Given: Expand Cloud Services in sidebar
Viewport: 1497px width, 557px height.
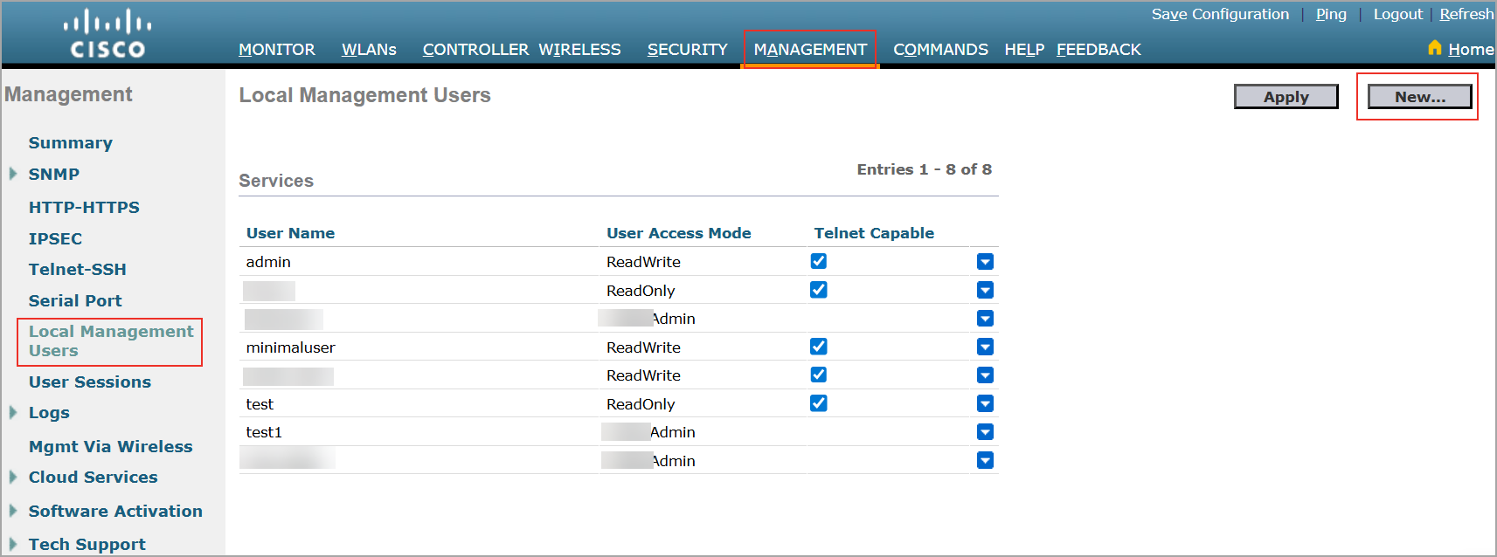Looking at the screenshot, I should point(13,477).
